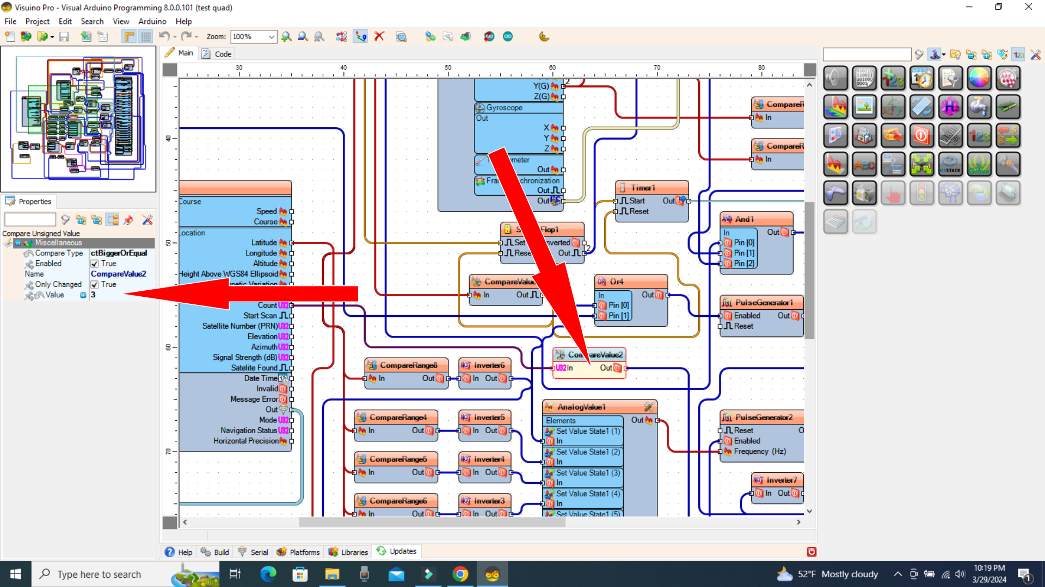Click the red Arduino compile icon
The width and height of the screenshot is (1045, 587).
click(x=489, y=36)
